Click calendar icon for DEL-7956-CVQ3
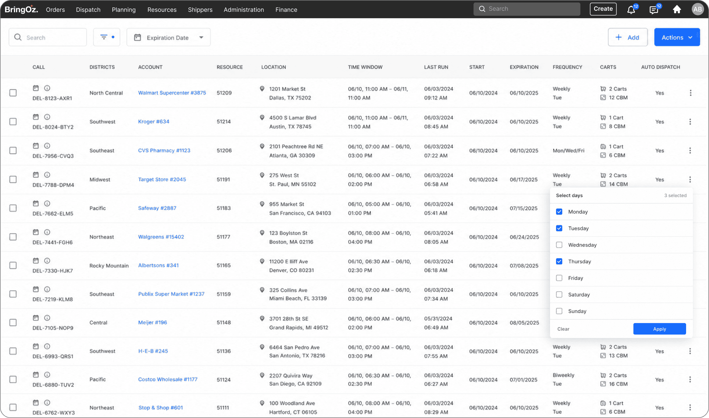 point(36,146)
